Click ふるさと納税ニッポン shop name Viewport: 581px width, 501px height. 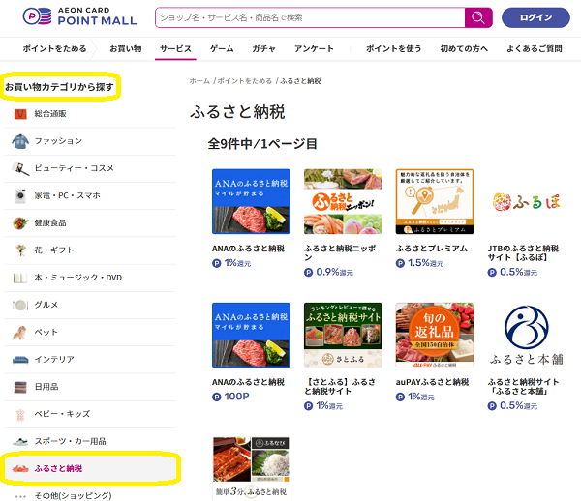(x=340, y=253)
